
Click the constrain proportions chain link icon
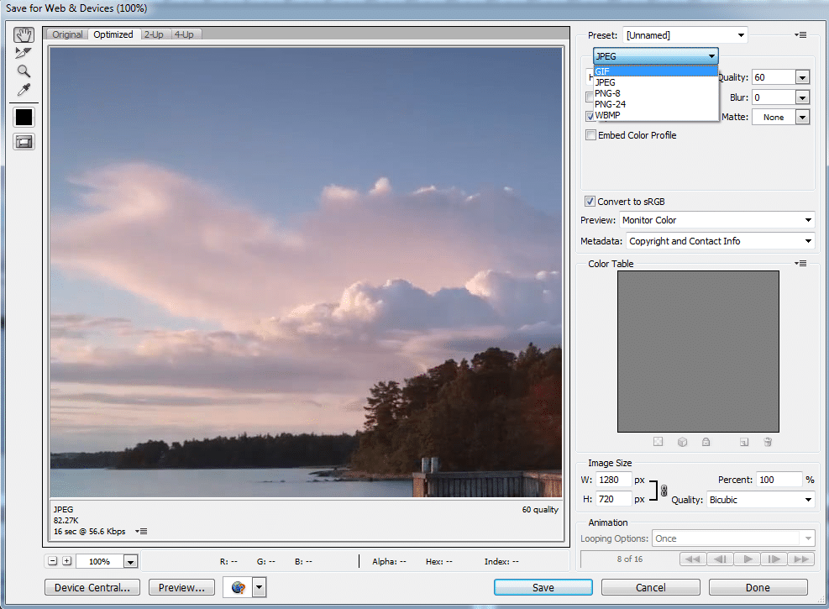tap(664, 491)
